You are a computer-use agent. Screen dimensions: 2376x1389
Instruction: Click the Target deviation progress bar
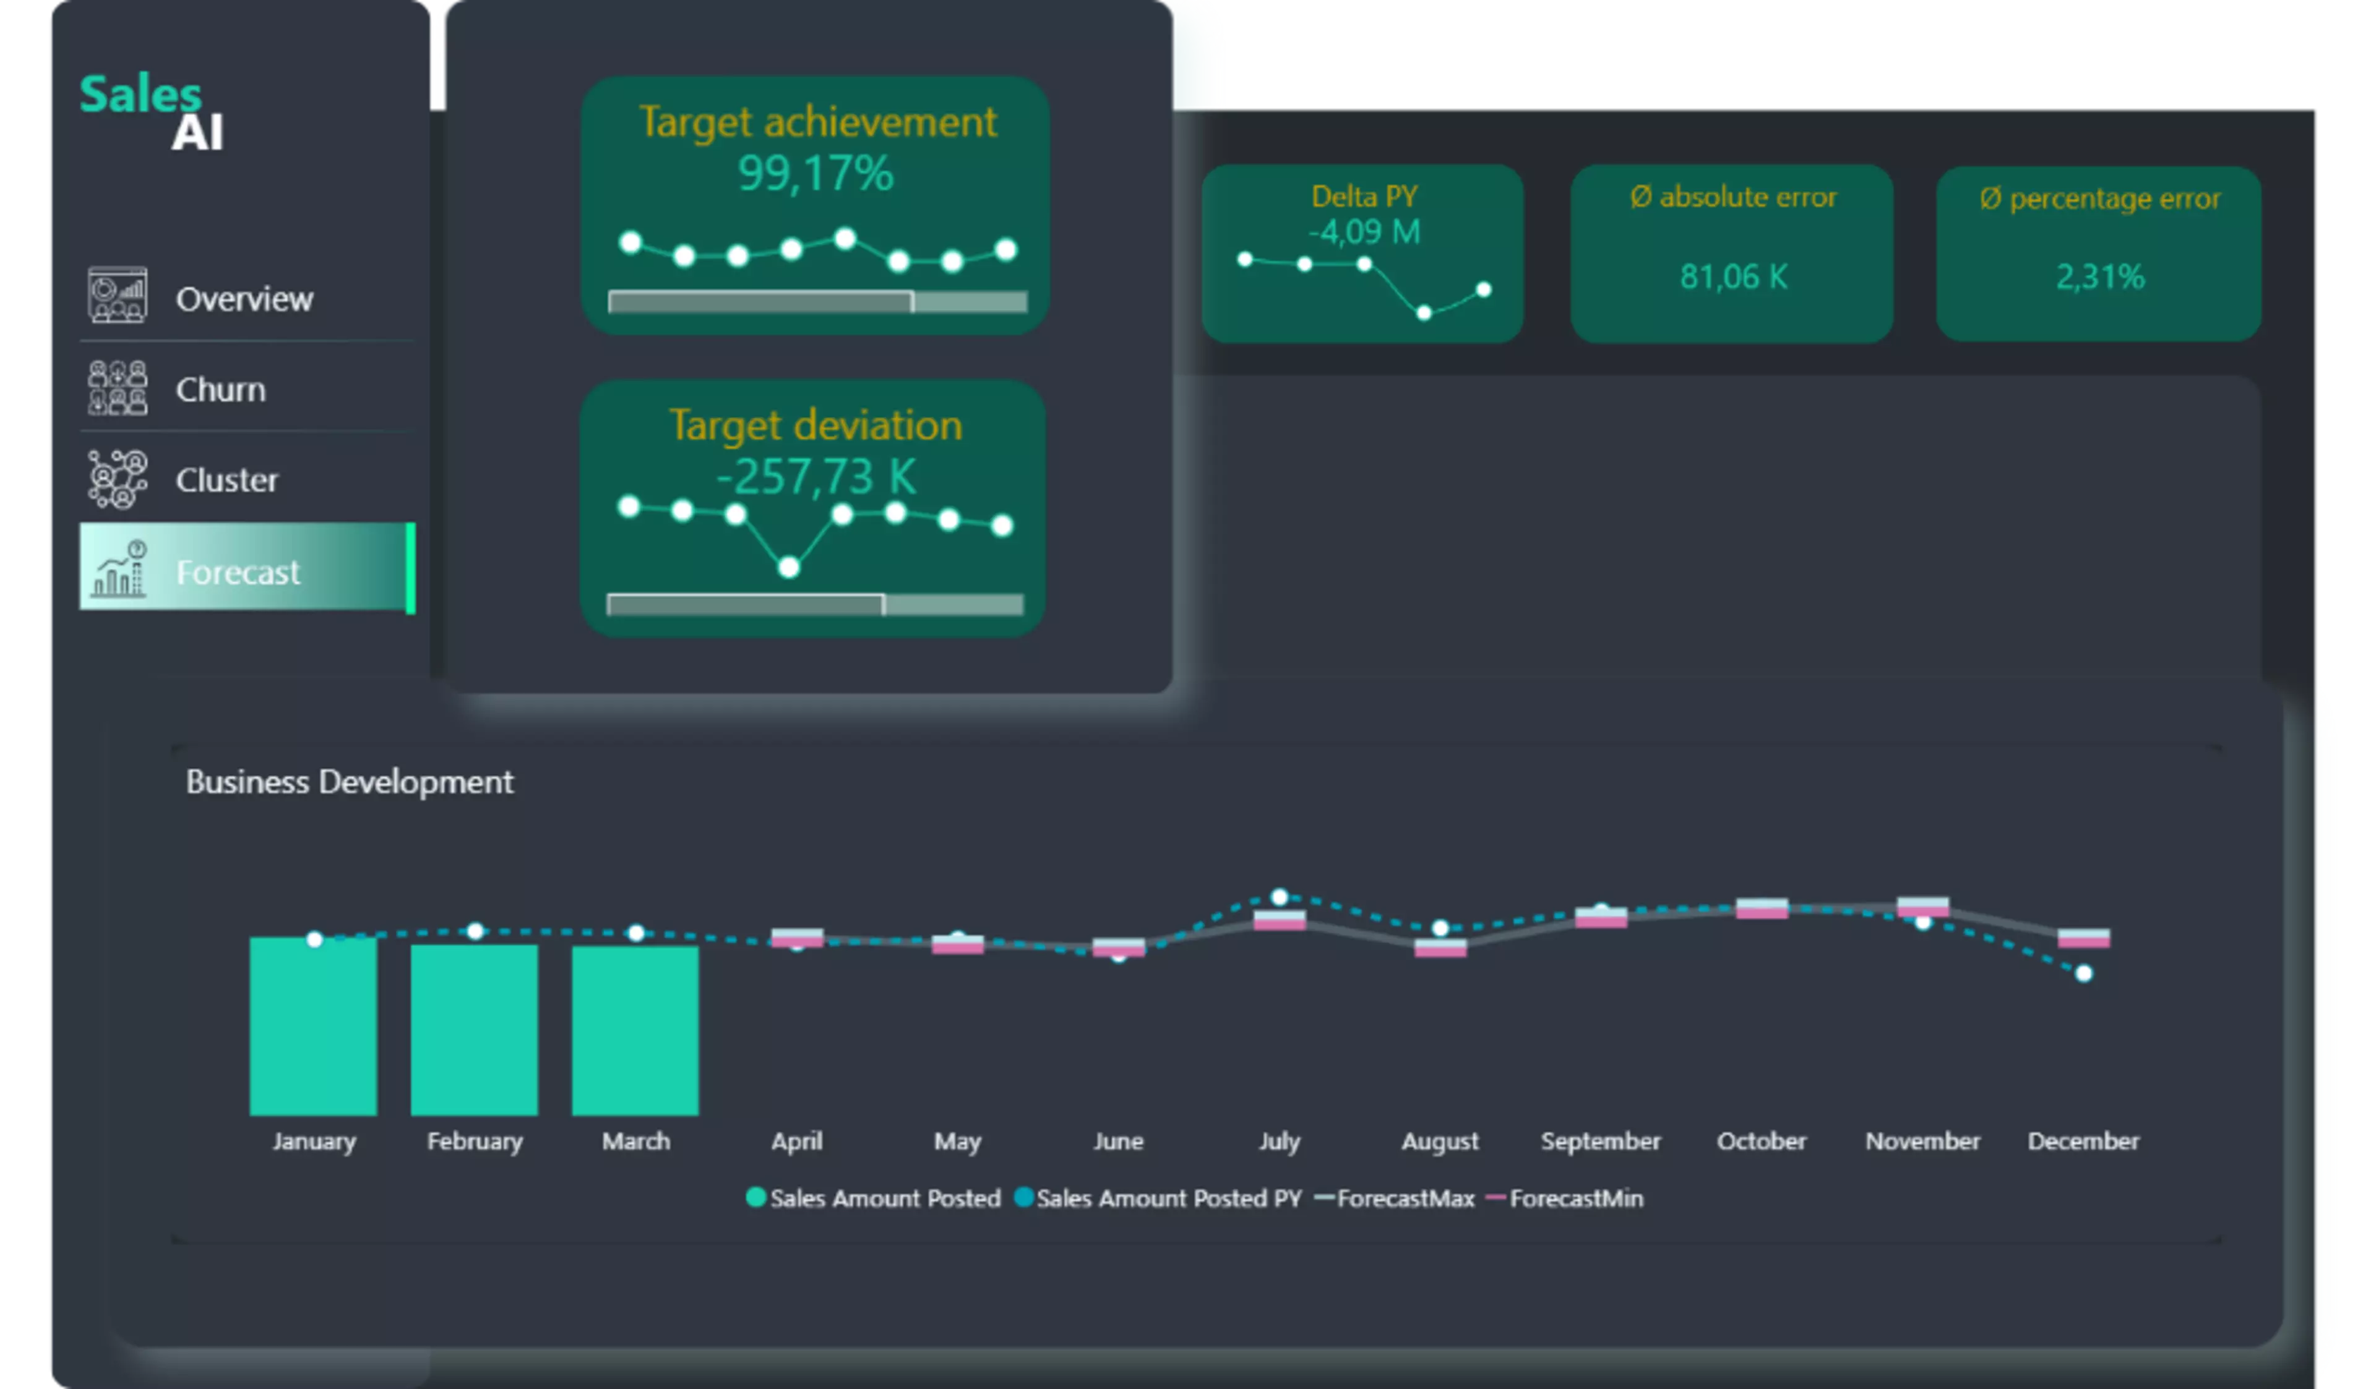[x=816, y=604]
